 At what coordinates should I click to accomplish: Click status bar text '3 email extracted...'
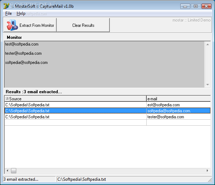pyautogui.click(x=21, y=179)
